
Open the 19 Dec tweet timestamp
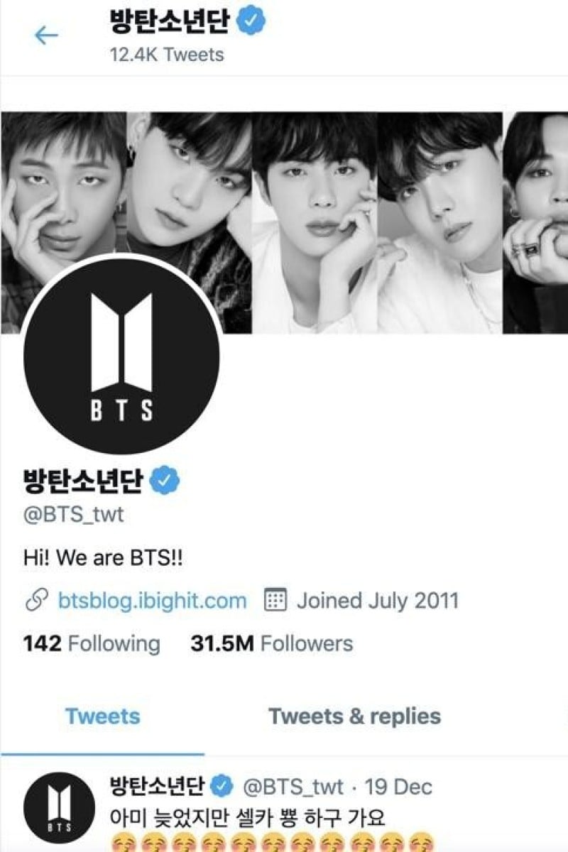tap(398, 787)
